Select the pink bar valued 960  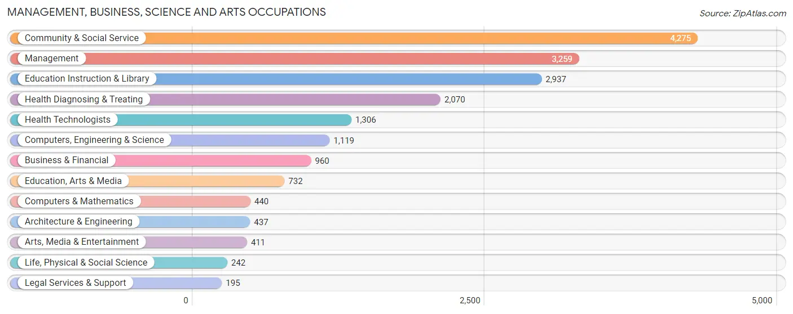point(160,160)
